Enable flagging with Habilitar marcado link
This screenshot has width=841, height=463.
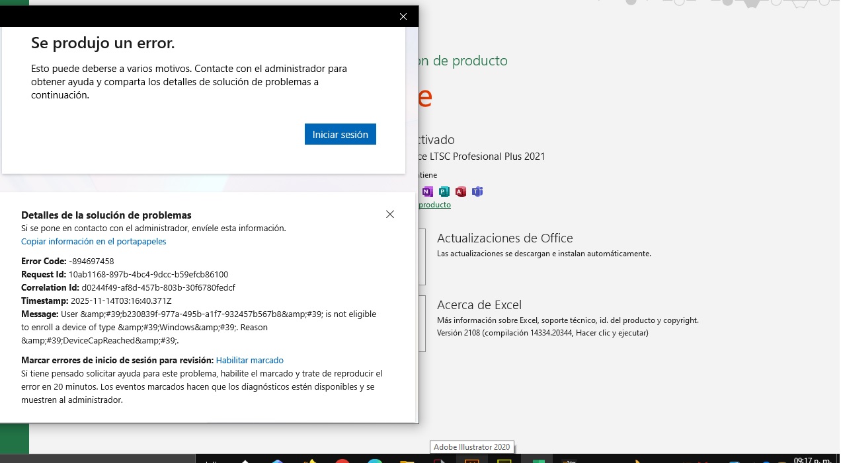(x=249, y=361)
